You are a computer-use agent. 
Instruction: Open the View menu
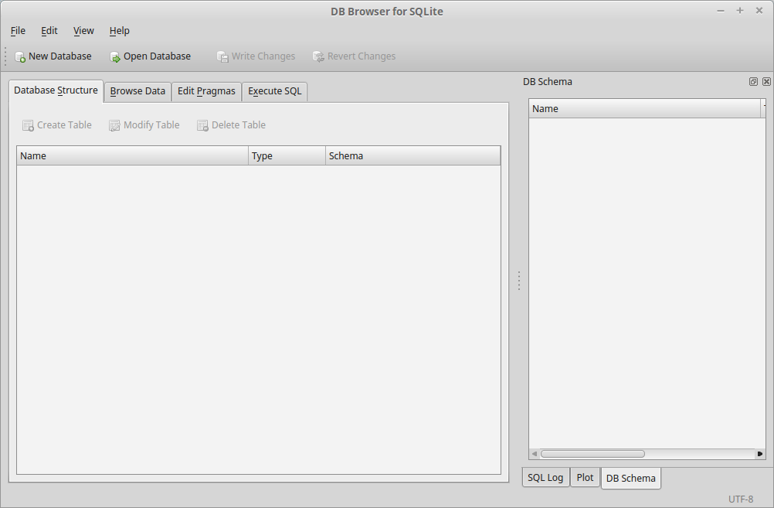pos(83,30)
